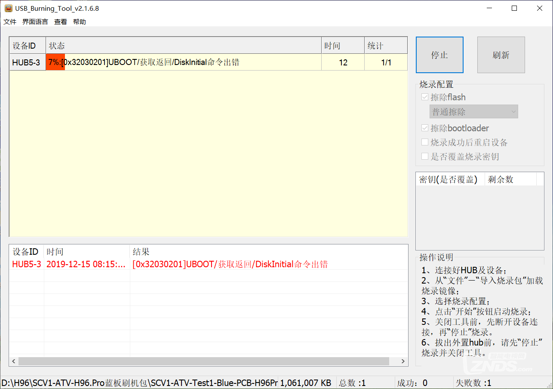The width and height of the screenshot is (553, 389).
Task: Click the 刷新 button
Action: click(x=501, y=55)
